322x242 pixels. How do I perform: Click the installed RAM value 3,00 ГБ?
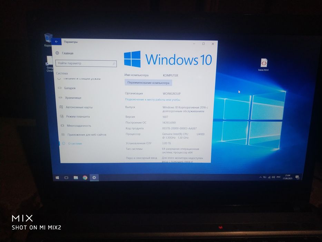(166, 143)
